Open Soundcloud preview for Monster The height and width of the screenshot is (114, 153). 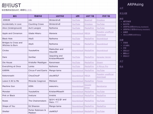pyautogui.click(x=78, y=91)
